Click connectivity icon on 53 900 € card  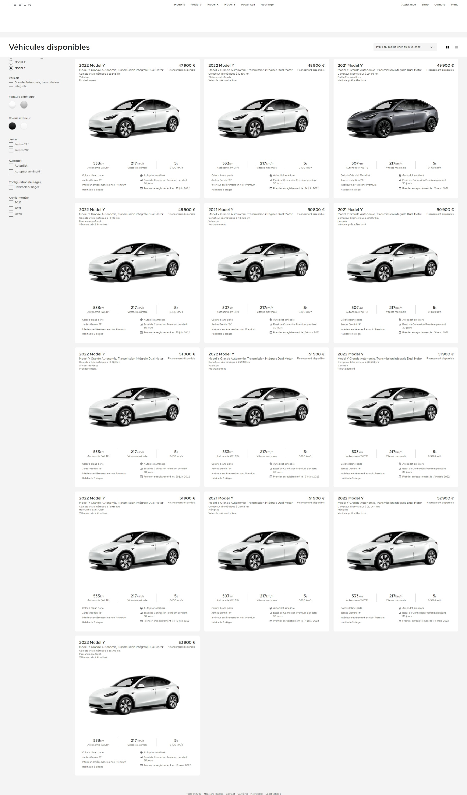tap(141, 757)
